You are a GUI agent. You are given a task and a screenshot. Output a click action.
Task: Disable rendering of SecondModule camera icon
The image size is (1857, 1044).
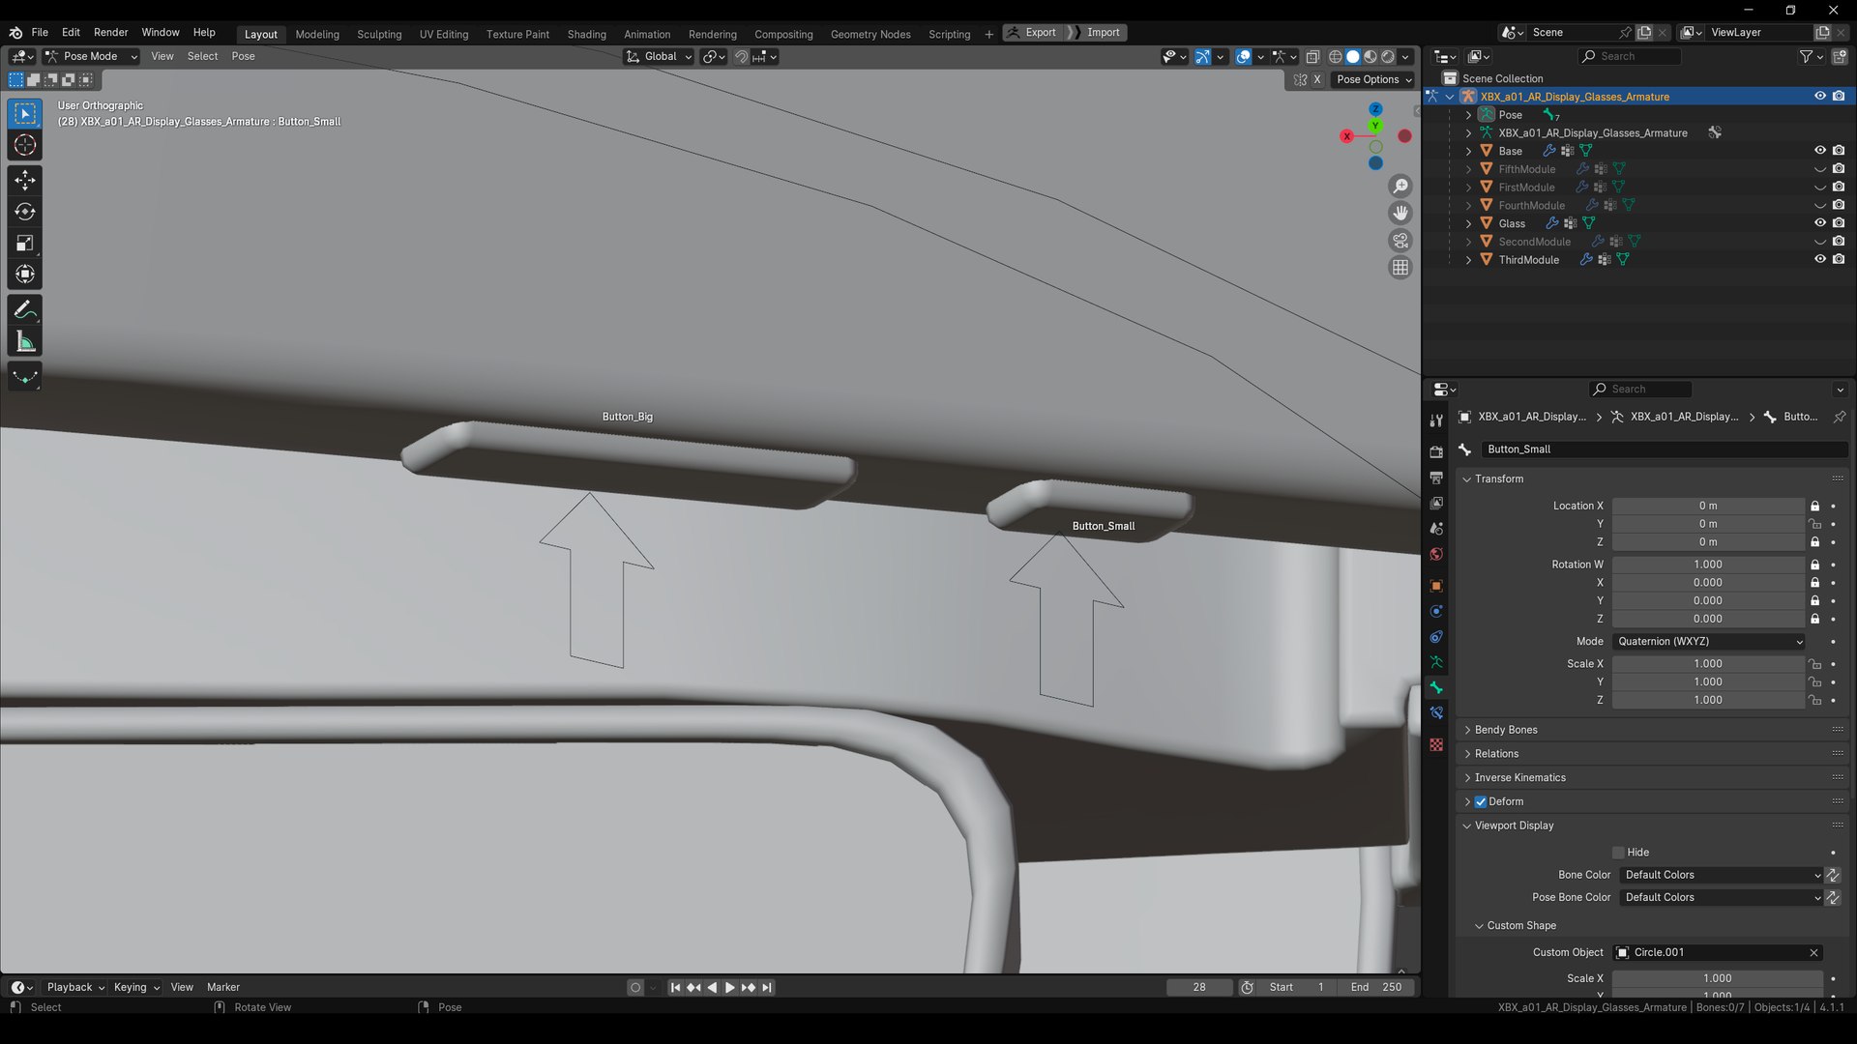(x=1839, y=242)
